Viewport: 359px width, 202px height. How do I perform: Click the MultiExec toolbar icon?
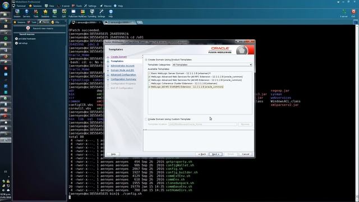click(82, 13)
